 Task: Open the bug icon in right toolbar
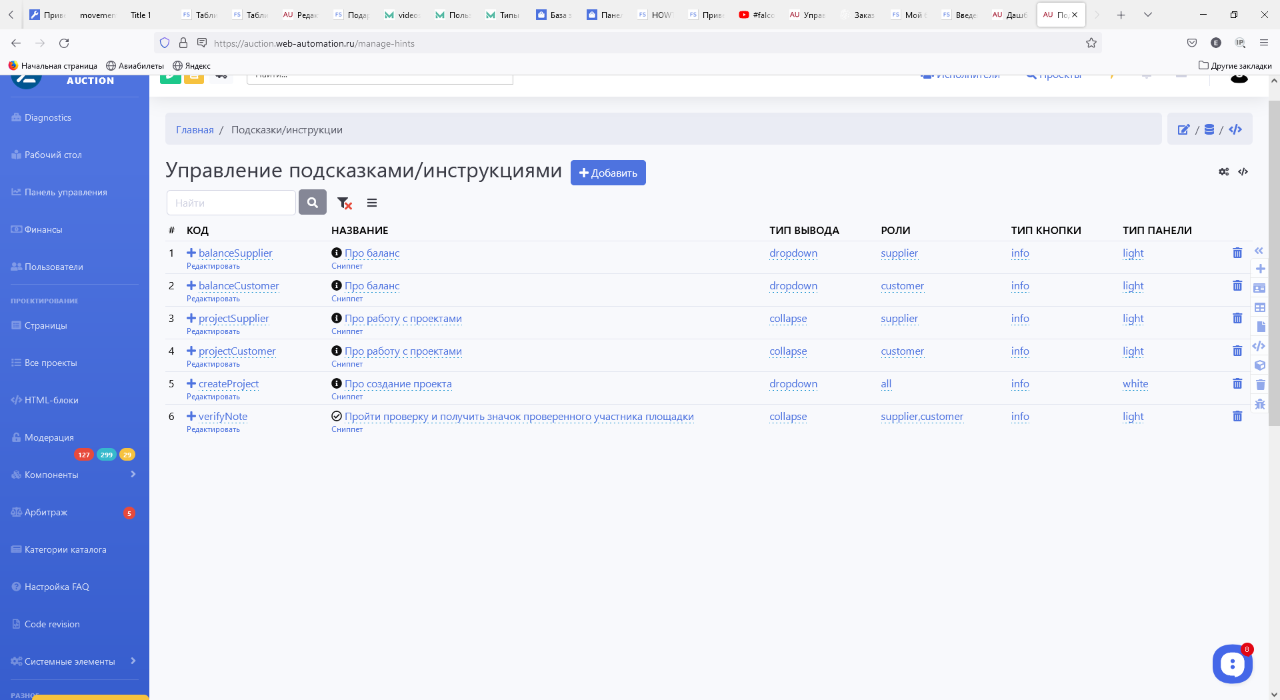click(x=1260, y=404)
